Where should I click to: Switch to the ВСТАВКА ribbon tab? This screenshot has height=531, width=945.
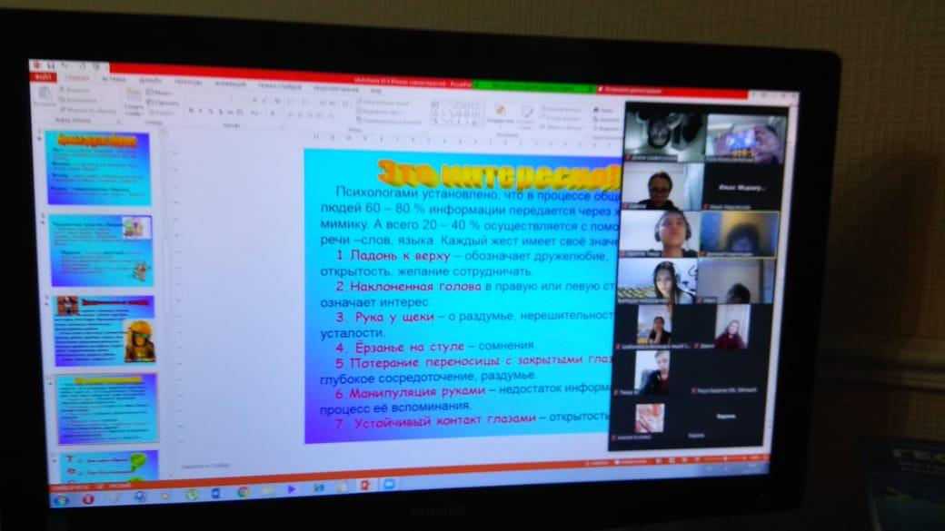coord(114,79)
